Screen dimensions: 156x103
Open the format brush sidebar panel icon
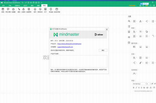(129, 21)
